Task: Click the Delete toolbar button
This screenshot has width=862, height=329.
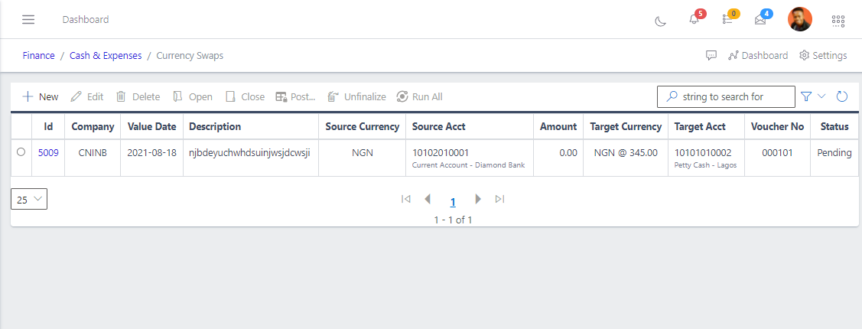Action: coord(138,97)
